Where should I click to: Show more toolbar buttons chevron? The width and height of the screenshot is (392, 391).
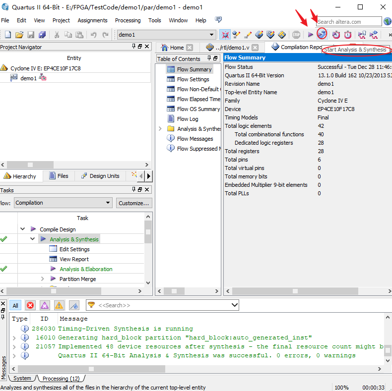pos(390,35)
